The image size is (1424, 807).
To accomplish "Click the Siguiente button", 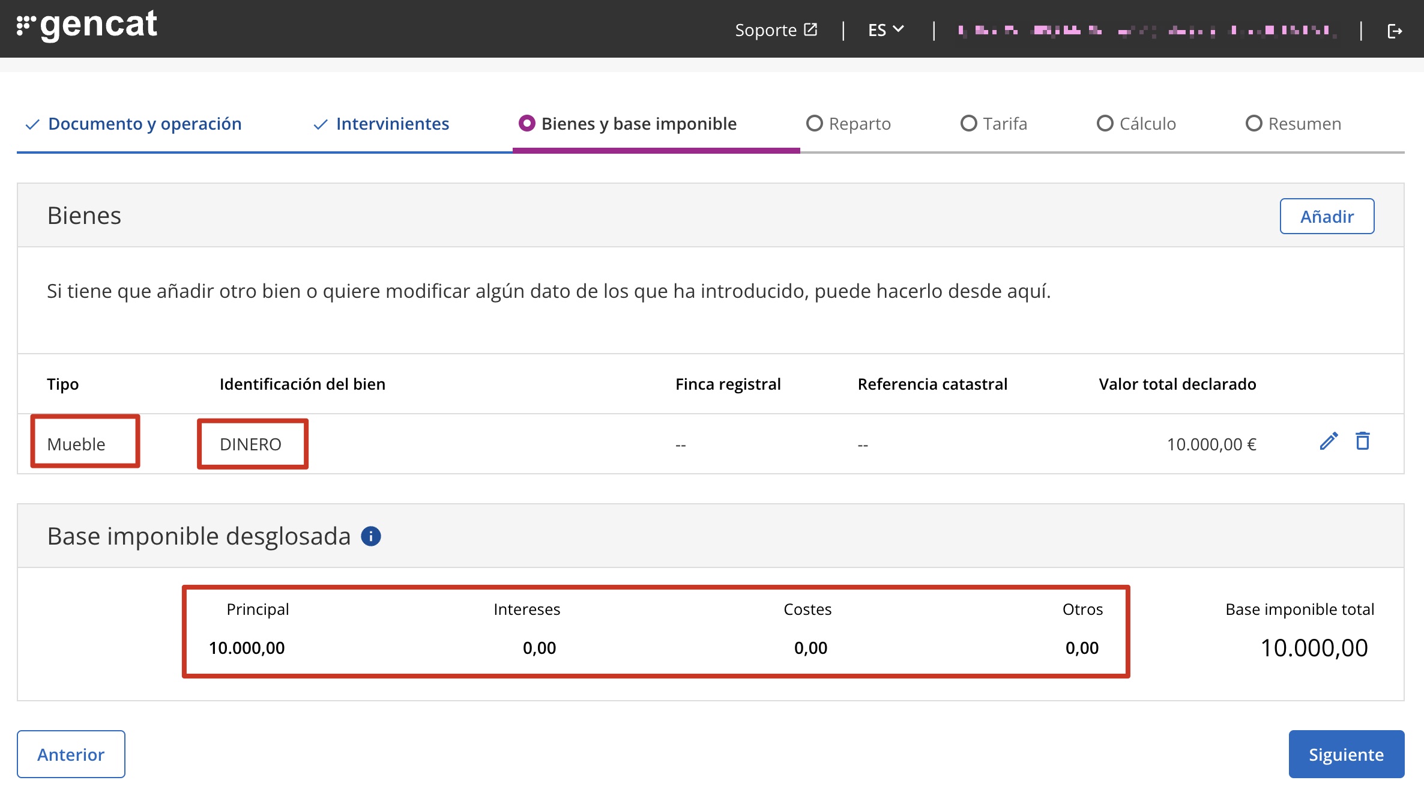I will pyautogui.click(x=1346, y=754).
